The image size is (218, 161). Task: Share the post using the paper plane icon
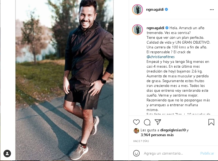[x=158, y=122]
